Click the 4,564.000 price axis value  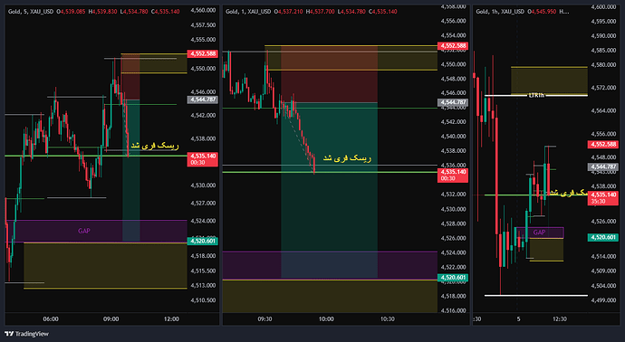[x=603, y=110]
